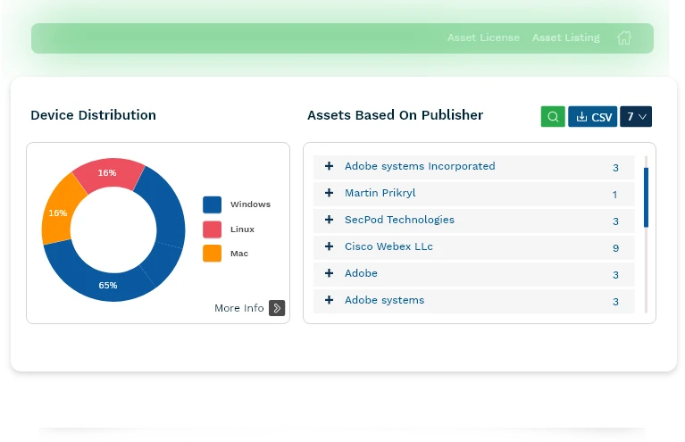
Task: Open the Asset License page
Action: [x=483, y=38]
